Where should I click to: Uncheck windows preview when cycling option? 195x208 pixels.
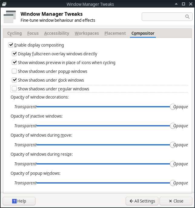14,63
